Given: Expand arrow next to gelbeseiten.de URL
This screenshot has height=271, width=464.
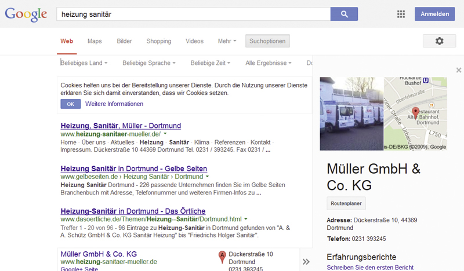Looking at the screenshot, I should coord(207,177).
